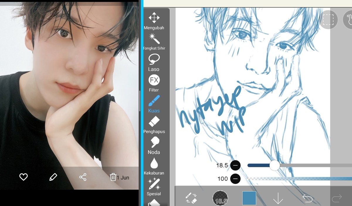
Task: Select the Tongkat Sihir magic wand tool
Action: pos(154,41)
